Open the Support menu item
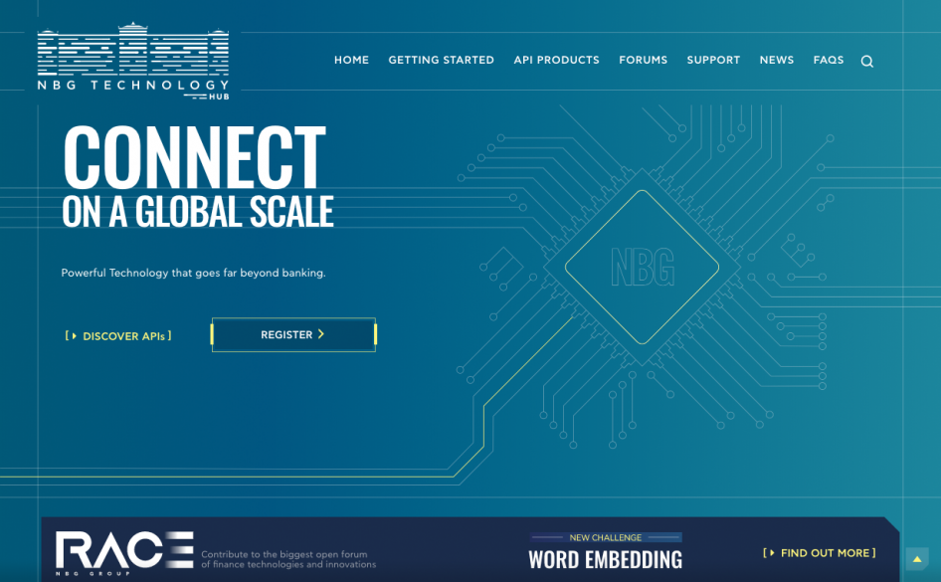The width and height of the screenshot is (941, 582). coord(713,60)
